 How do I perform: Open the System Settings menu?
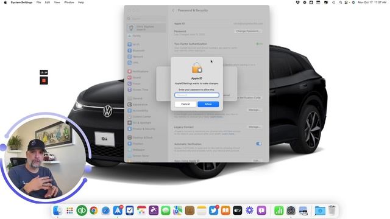(21, 2)
